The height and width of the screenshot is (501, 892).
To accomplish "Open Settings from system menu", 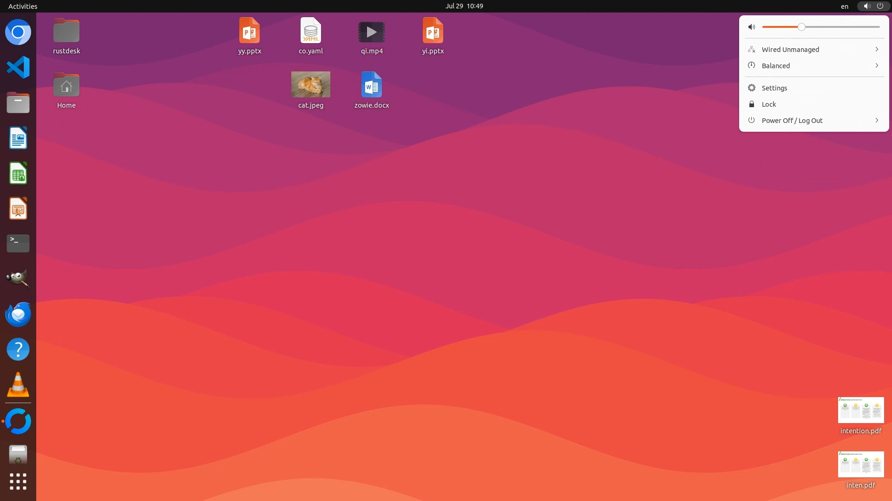I will 774,88.
